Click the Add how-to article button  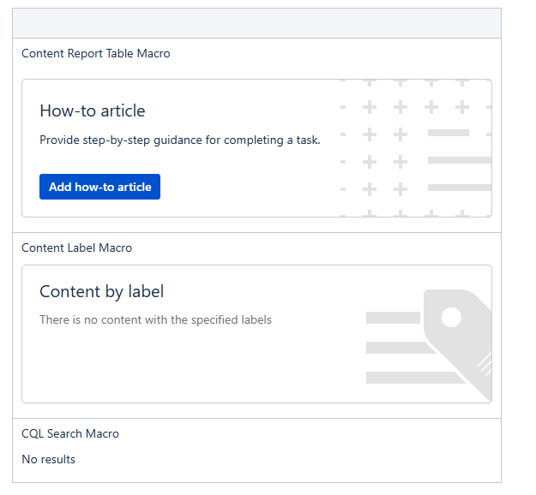[x=99, y=187]
